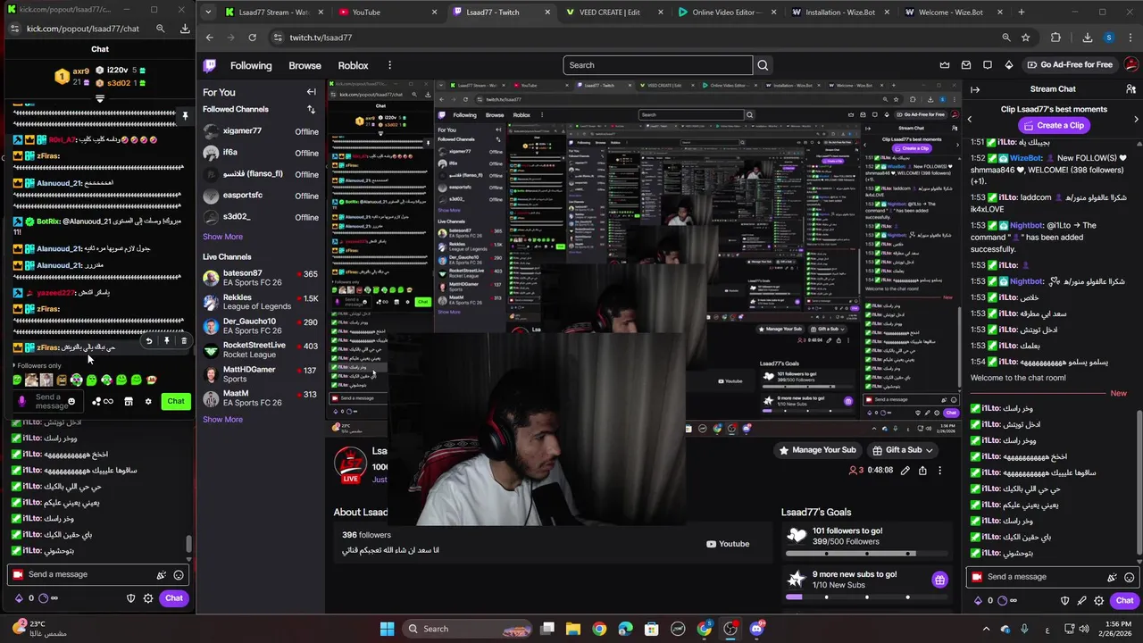Open chat settings gear in Stream Chat
The height and width of the screenshot is (643, 1143).
(1099, 601)
